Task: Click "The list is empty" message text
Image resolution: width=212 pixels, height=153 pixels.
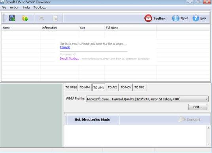Action: (93, 44)
